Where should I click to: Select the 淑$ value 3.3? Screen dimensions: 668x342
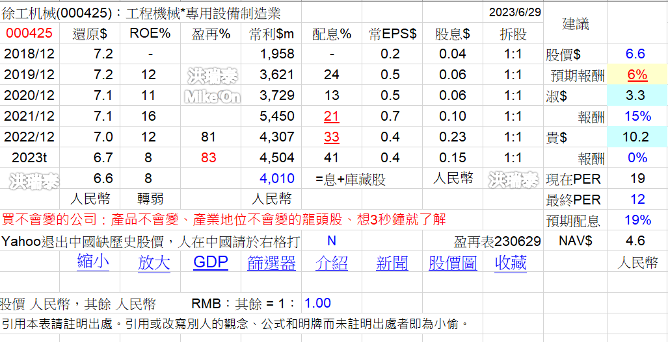637,95
